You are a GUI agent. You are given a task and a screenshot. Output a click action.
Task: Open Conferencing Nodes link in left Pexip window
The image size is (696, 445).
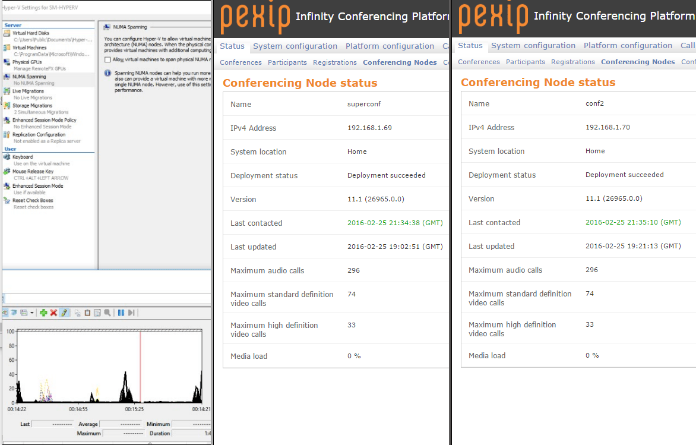[x=400, y=62]
